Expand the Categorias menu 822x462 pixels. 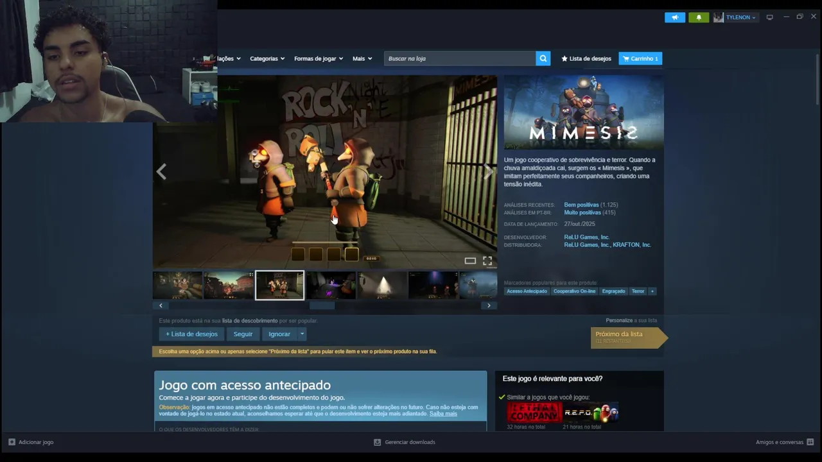point(267,58)
